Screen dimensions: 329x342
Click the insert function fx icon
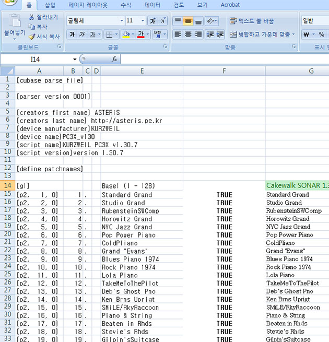pos(114,60)
